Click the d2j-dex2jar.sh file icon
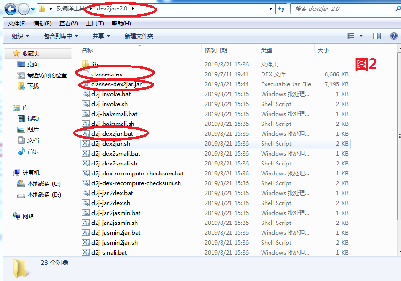The width and height of the screenshot is (401, 281). coord(85,144)
